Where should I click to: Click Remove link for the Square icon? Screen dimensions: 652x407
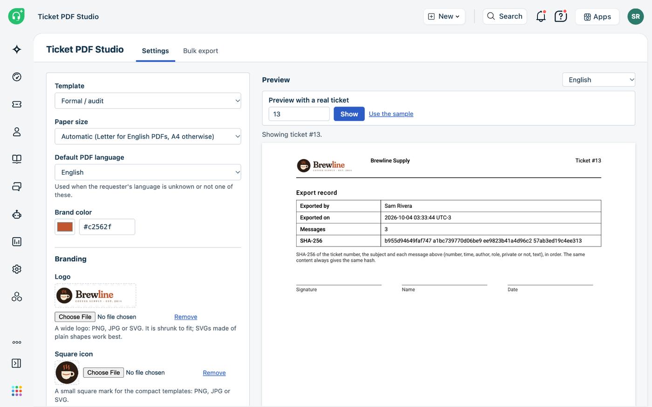coord(214,373)
